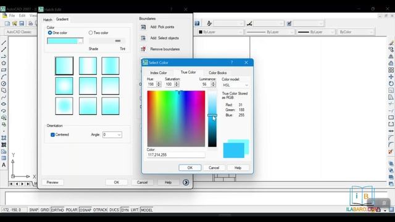Toggle ORTHO in the status bar

pos(57,210)
